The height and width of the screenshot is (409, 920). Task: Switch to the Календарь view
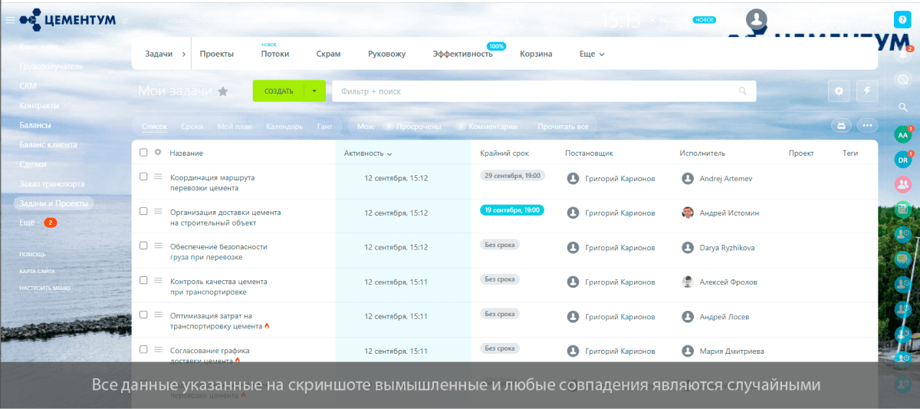[x=284, y=126]
